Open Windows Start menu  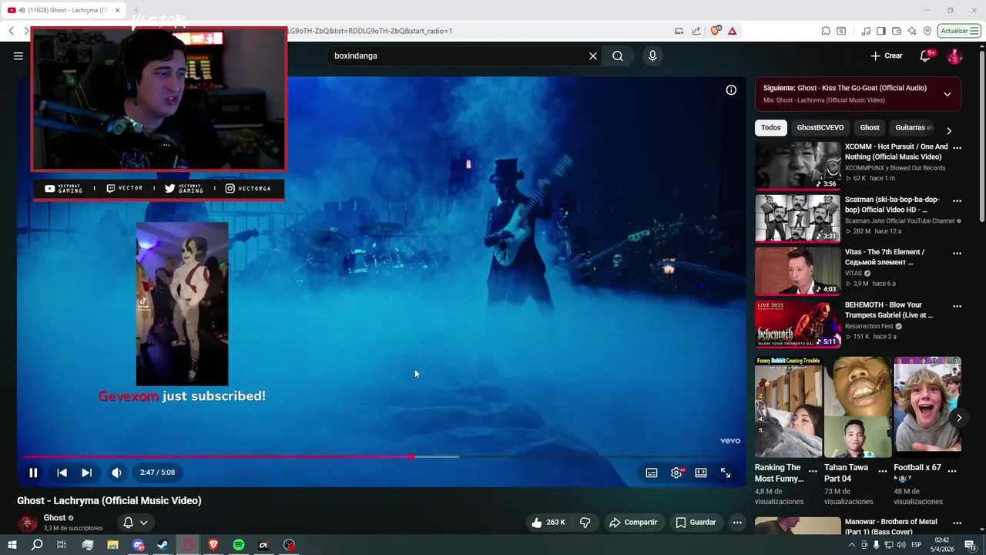(x=12, y=545)
